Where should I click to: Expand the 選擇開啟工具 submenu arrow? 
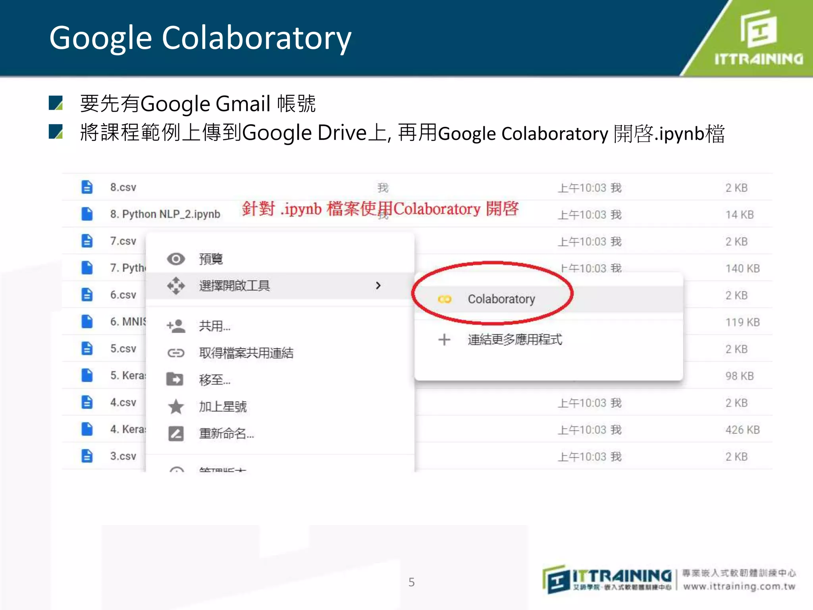378,286
